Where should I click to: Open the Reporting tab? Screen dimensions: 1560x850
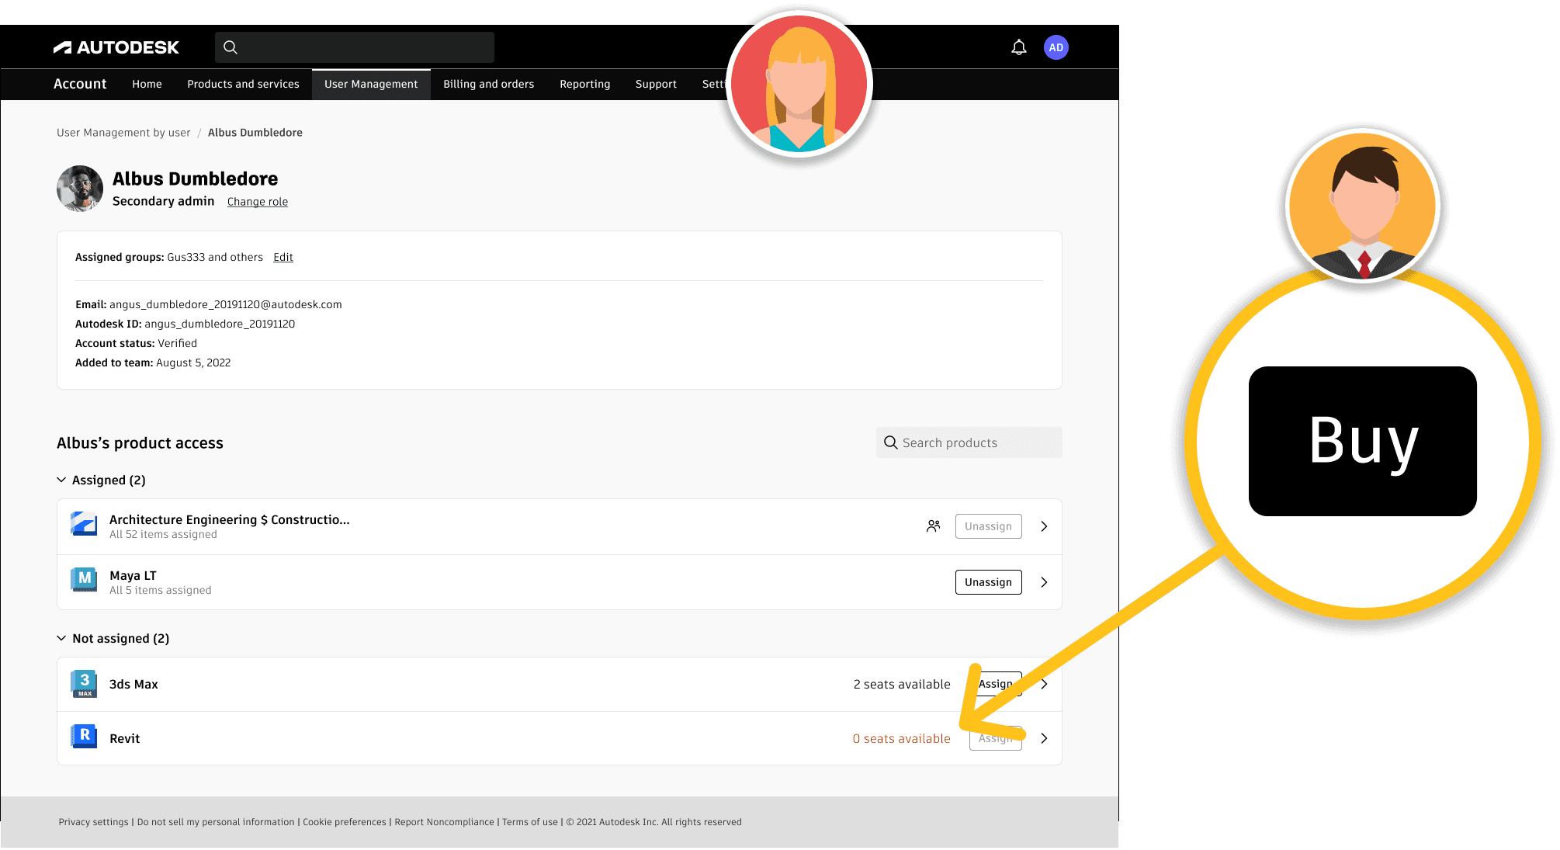click(584, 84)
